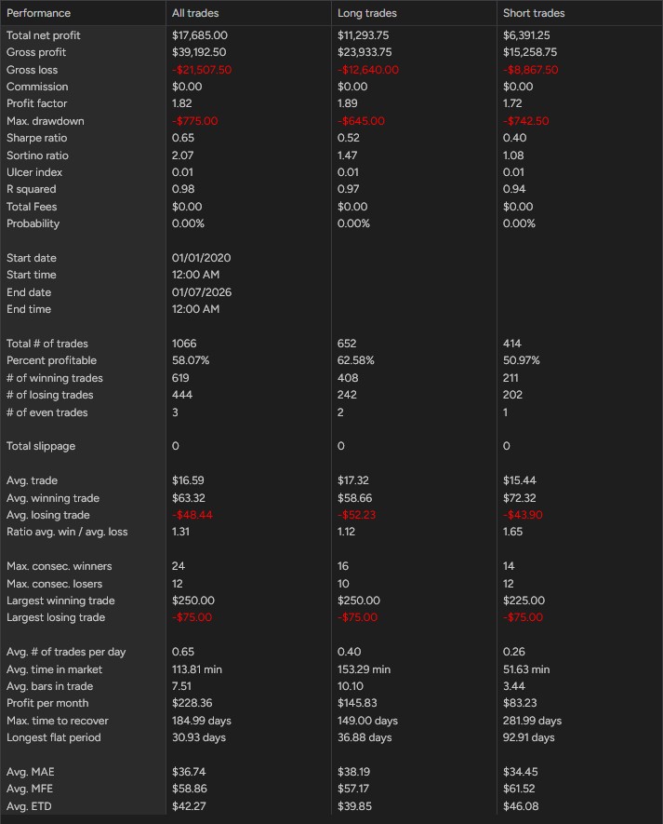Screen dimensions: 663x824
Task: Select the Sharpe ratio row label
Action: tap(37, 138)
